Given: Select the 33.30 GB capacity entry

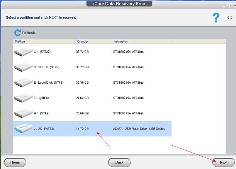Looking at the screenshot, I should click(x=83, y=83).
